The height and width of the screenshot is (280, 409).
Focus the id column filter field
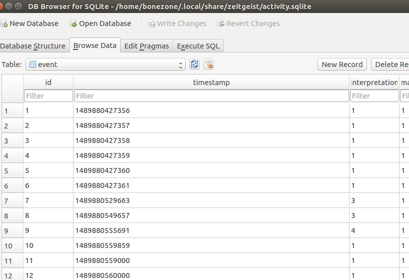(x=48, y=96)
